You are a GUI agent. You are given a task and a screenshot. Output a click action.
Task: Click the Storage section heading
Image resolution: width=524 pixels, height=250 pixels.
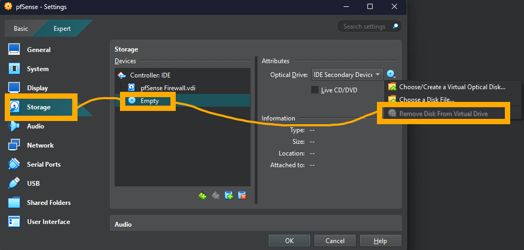pos(126,49)
